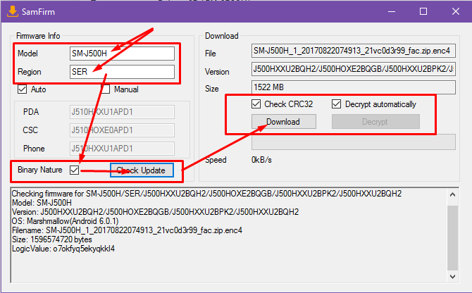Click the Model field containing SM-J500H
The width and height of the screenshot is (472, 293).
[x=121, y=54]
